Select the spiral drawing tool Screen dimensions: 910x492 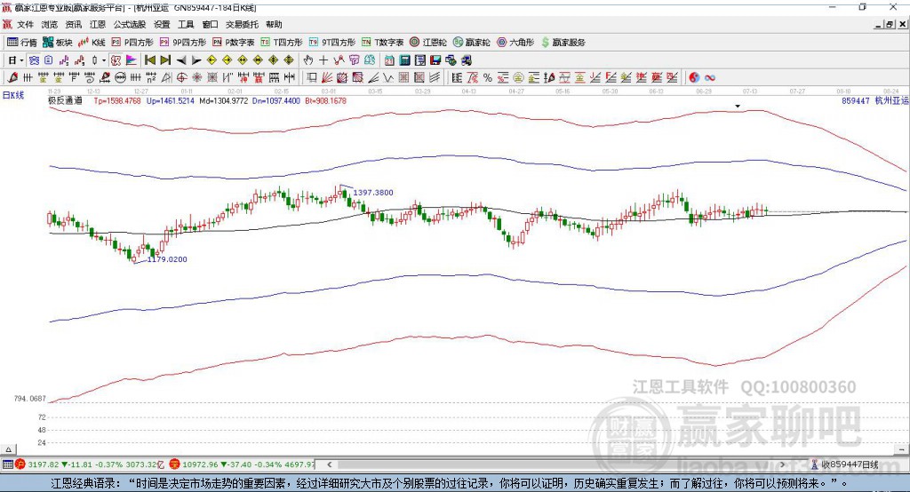[x=90, y=78]
